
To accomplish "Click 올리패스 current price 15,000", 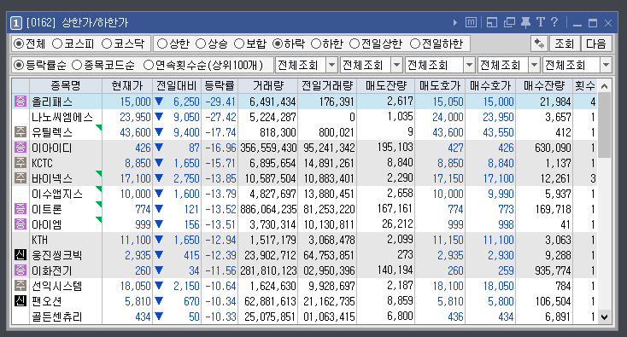I will [x=135, y=102].
